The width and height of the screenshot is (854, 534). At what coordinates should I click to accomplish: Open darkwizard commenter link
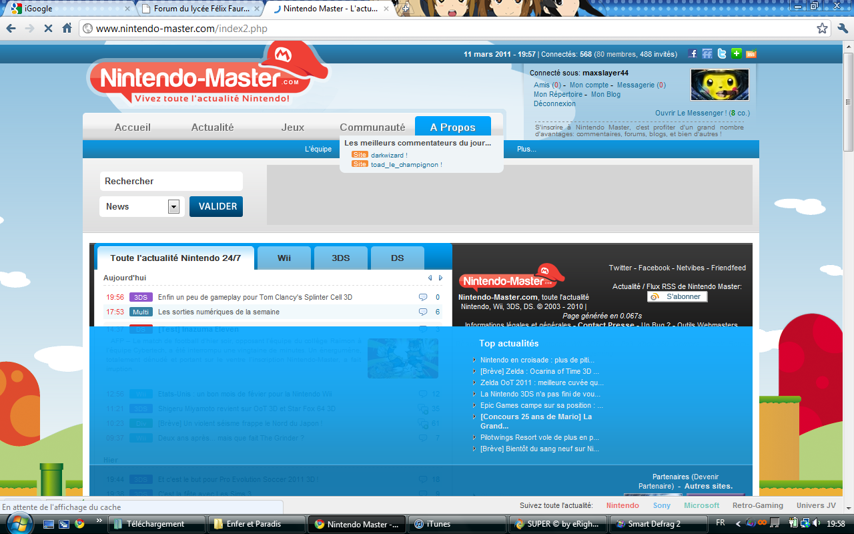tap(388, 155)
